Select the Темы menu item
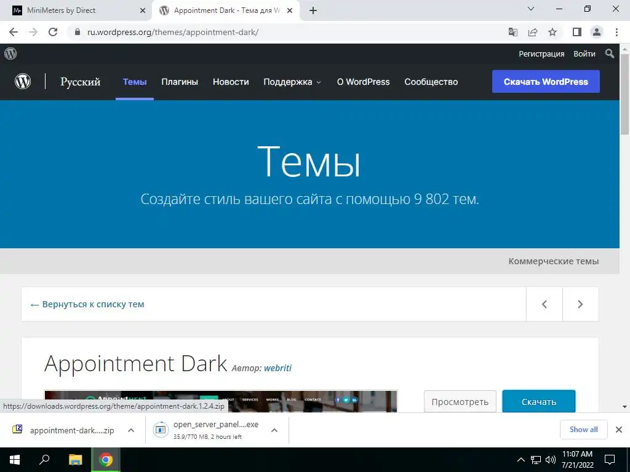This screenshot has height=472, width=630. pyautogui.click(x=135, y=82)
